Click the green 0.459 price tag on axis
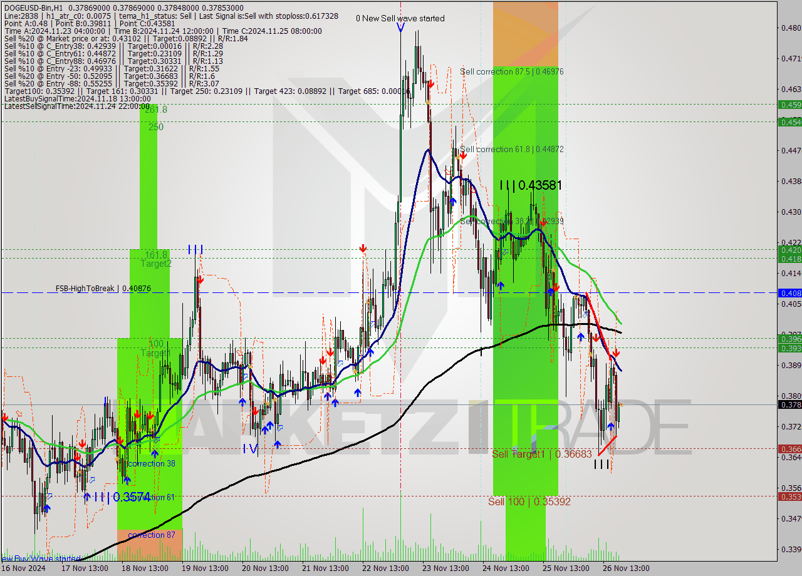Image resolution: width=802 pixels, height=576 pixels. pyautogui.click(x=789, y=105)
